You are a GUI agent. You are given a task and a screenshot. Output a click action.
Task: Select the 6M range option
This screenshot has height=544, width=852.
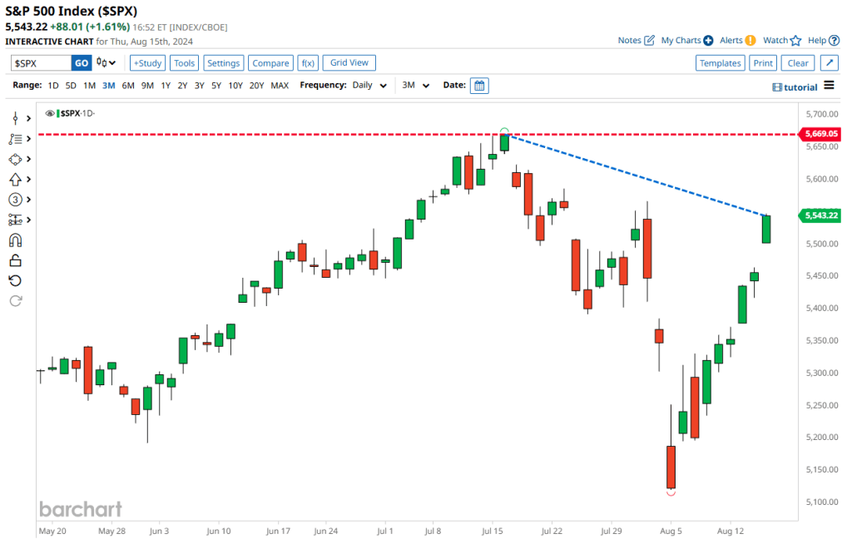pos(128,86)
